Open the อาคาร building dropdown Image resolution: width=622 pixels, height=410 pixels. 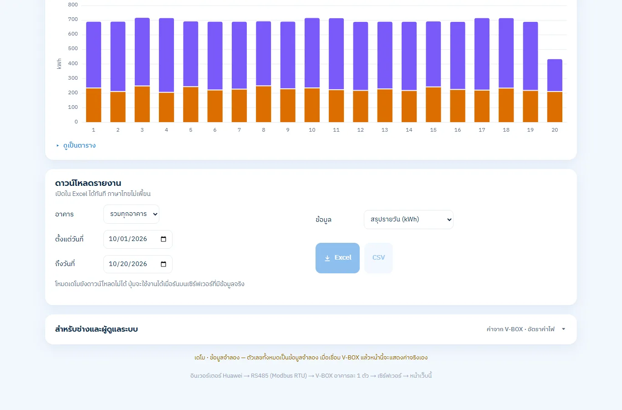click(131, 214)
